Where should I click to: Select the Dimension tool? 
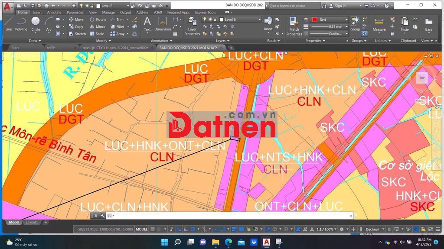163,24
